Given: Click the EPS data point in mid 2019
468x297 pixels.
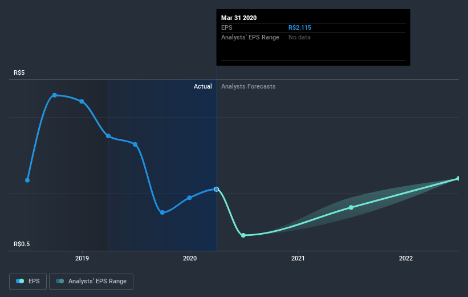Looking at the screenshot, I should coord(135,145).
